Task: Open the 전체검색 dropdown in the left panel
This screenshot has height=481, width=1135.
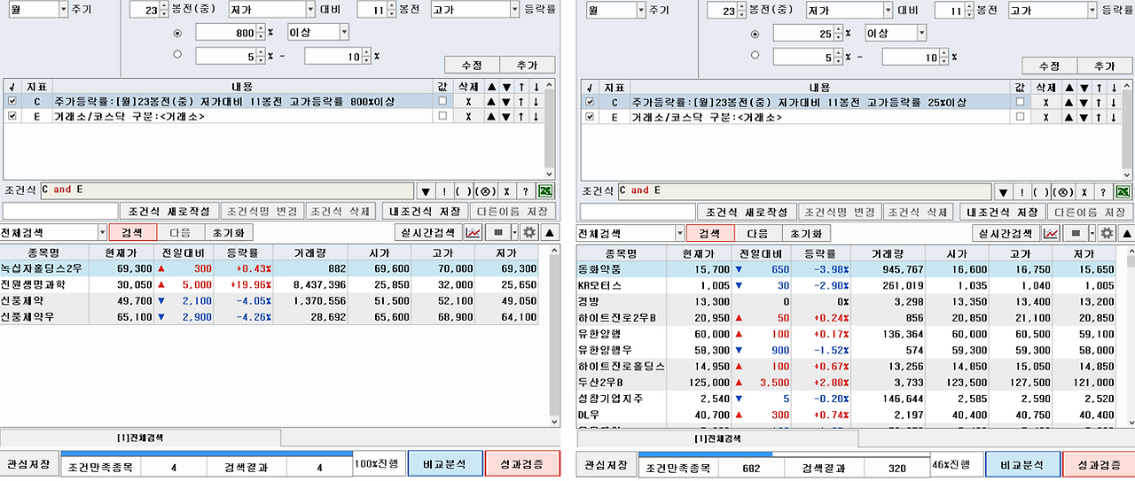Action: (102, 232)
